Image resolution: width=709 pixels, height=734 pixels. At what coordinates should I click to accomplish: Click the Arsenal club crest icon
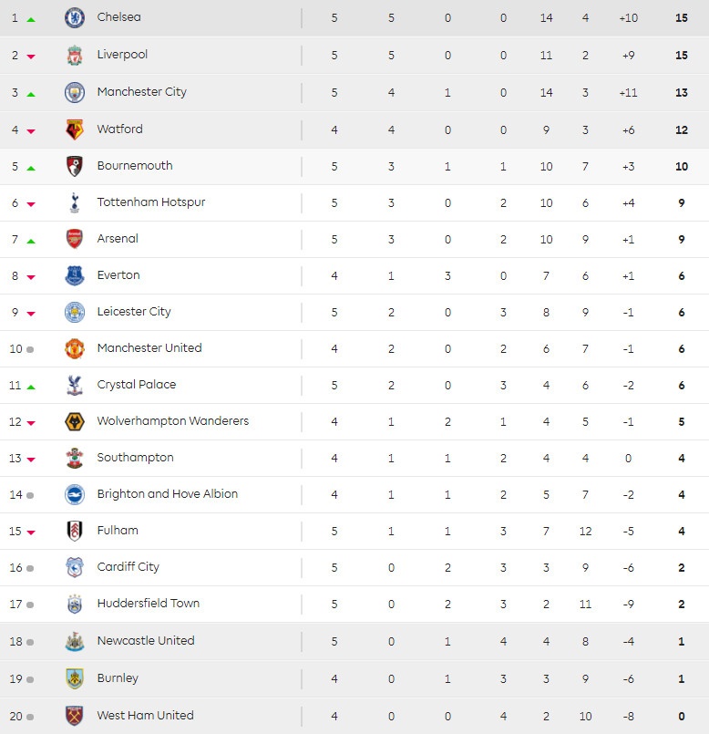pyautogui.click(x=75, y=239)
